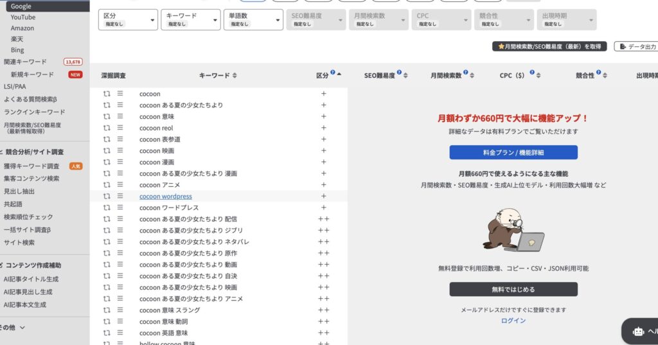Open the キーワード filter dropdown
Screen dimensions: 658x345
point(190,20)
